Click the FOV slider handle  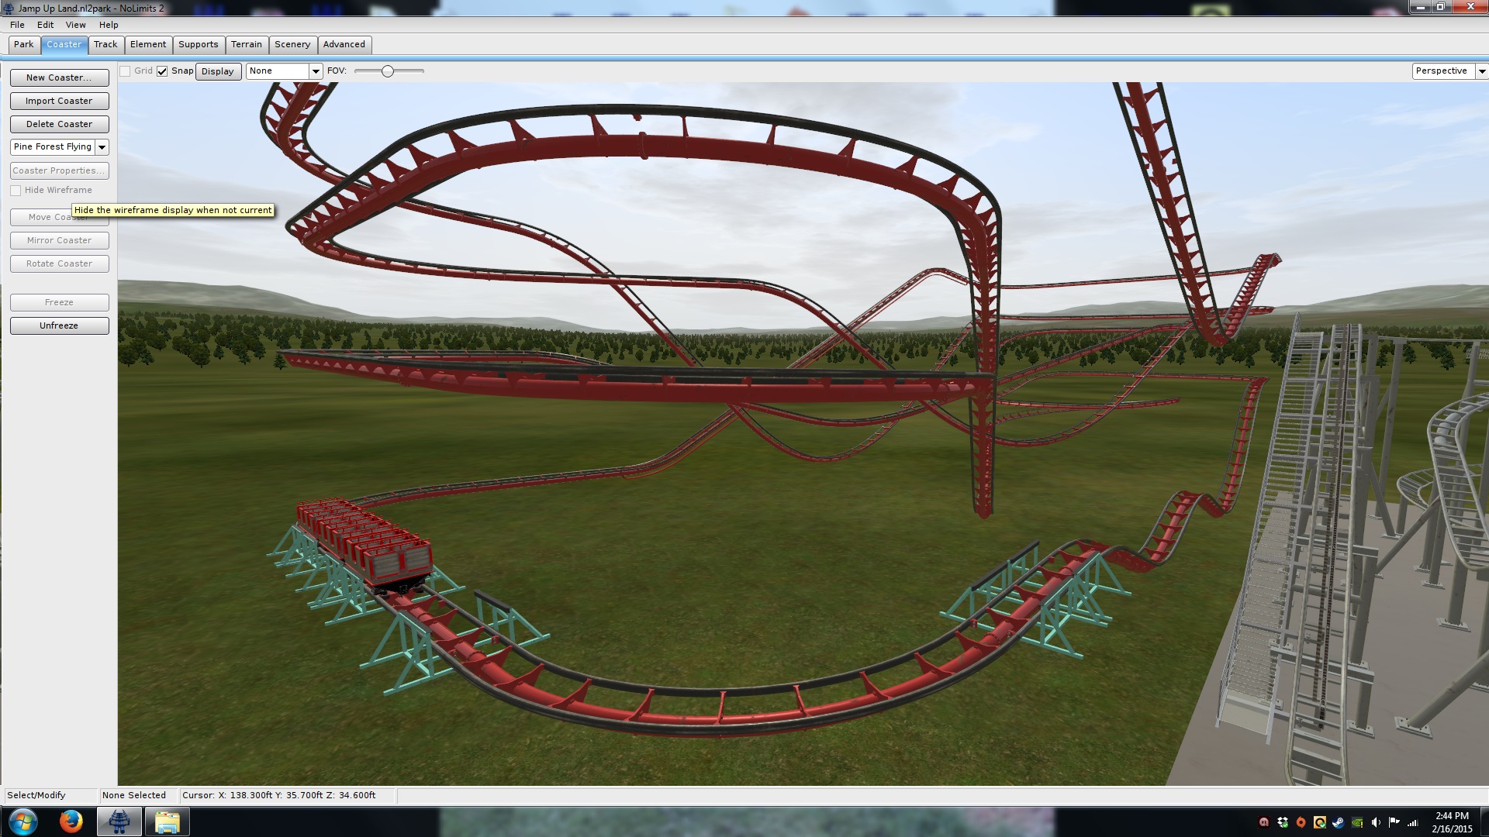click(388, 71)
